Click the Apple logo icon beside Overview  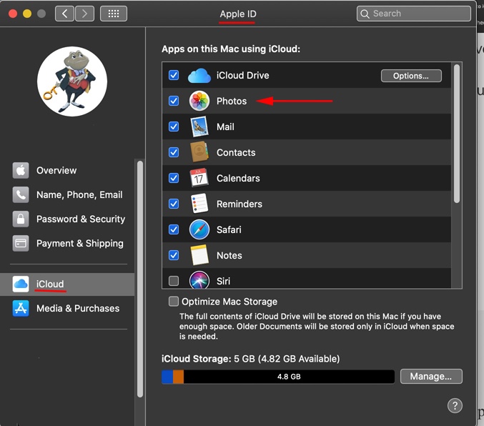point(21,170)
